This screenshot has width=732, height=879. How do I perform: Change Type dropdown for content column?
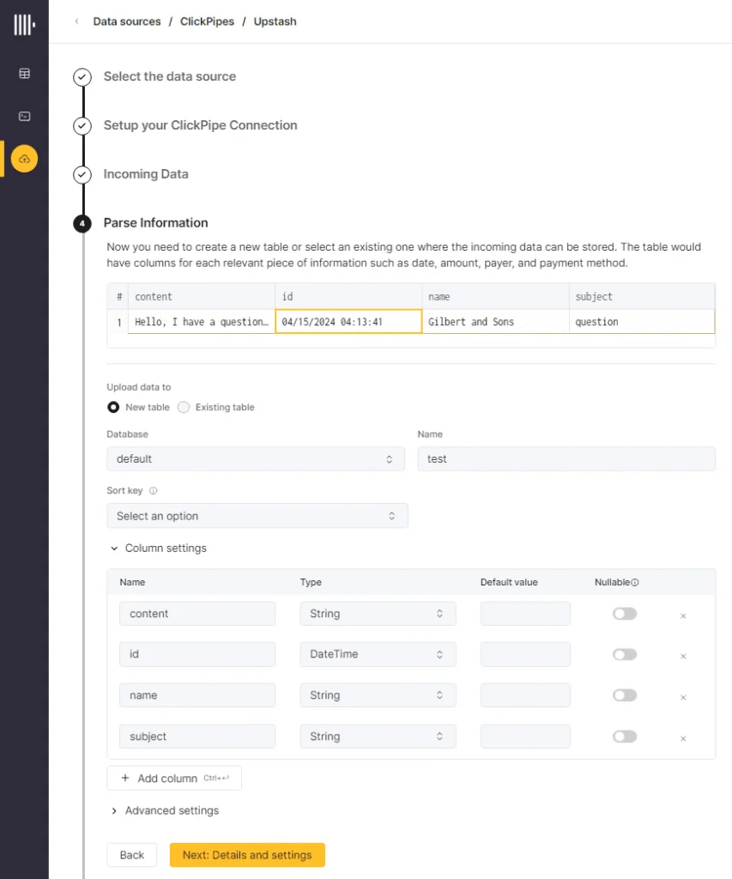(x=378, y=614)
